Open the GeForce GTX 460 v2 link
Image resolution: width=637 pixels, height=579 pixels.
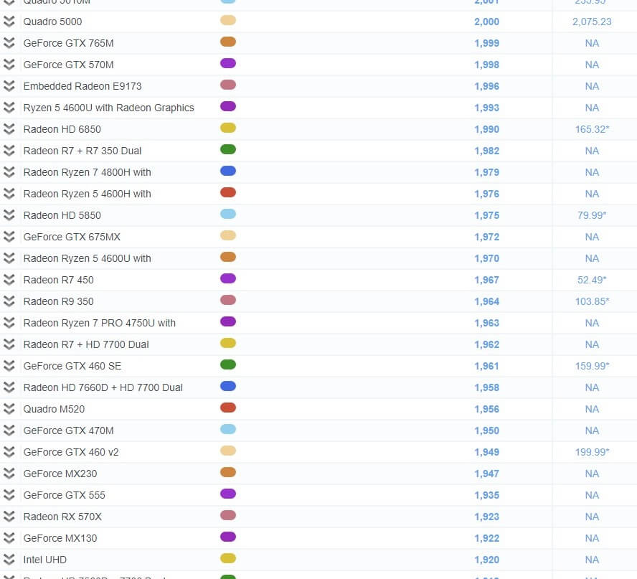(71, 452)
